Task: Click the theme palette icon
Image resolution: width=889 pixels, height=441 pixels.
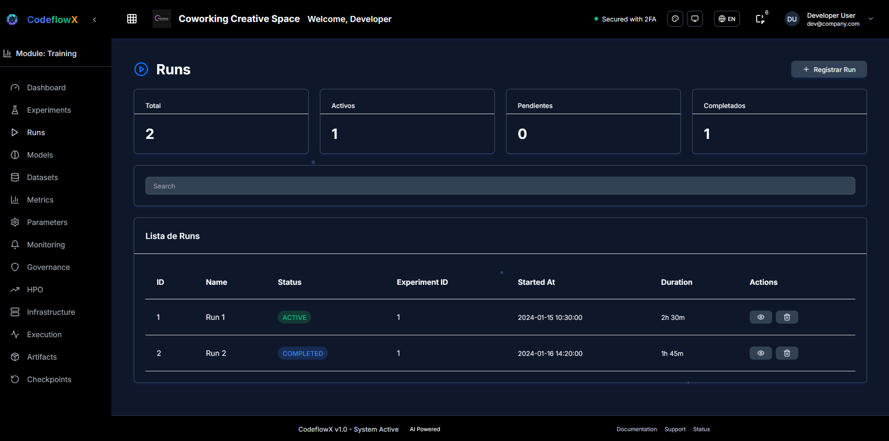Action: point(675,19)
